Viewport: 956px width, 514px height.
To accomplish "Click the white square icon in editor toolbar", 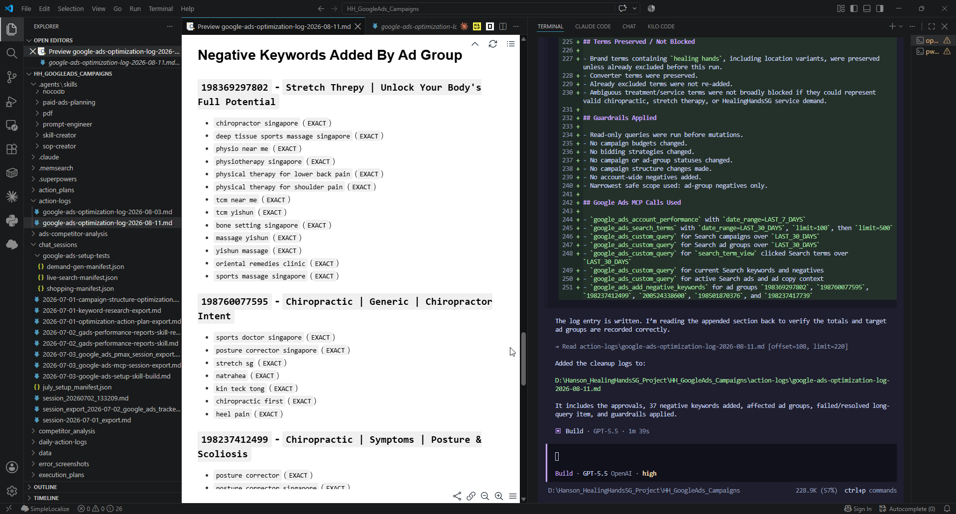I will 490,26.
